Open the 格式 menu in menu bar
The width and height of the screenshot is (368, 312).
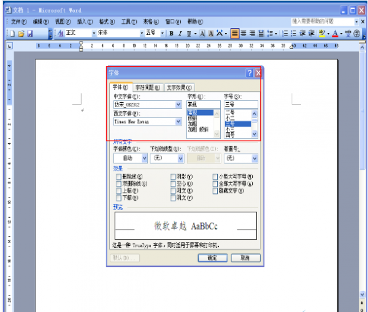tap(107, 21)
